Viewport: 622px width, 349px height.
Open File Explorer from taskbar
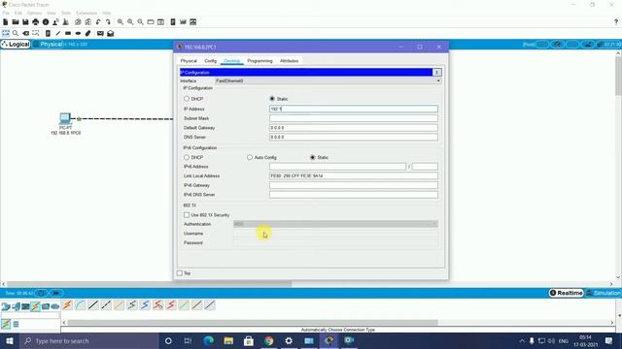228,340
